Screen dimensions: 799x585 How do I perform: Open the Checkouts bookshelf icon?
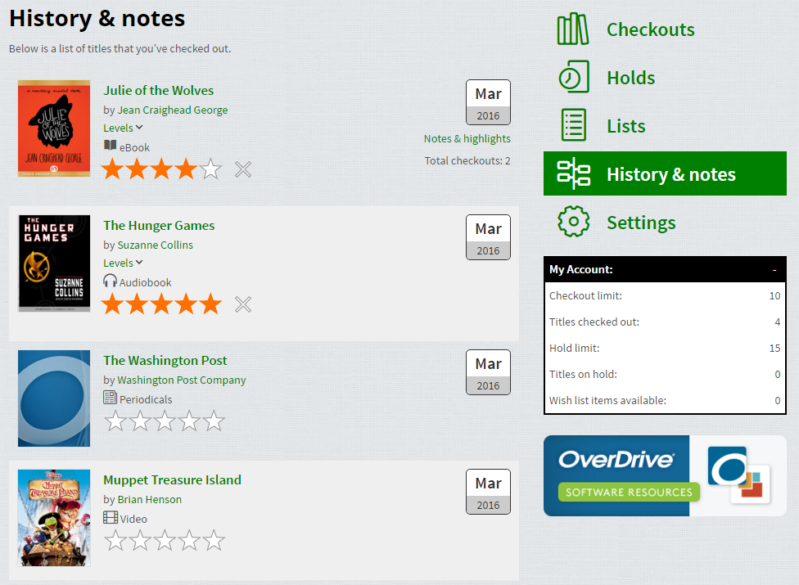(573, 29)
